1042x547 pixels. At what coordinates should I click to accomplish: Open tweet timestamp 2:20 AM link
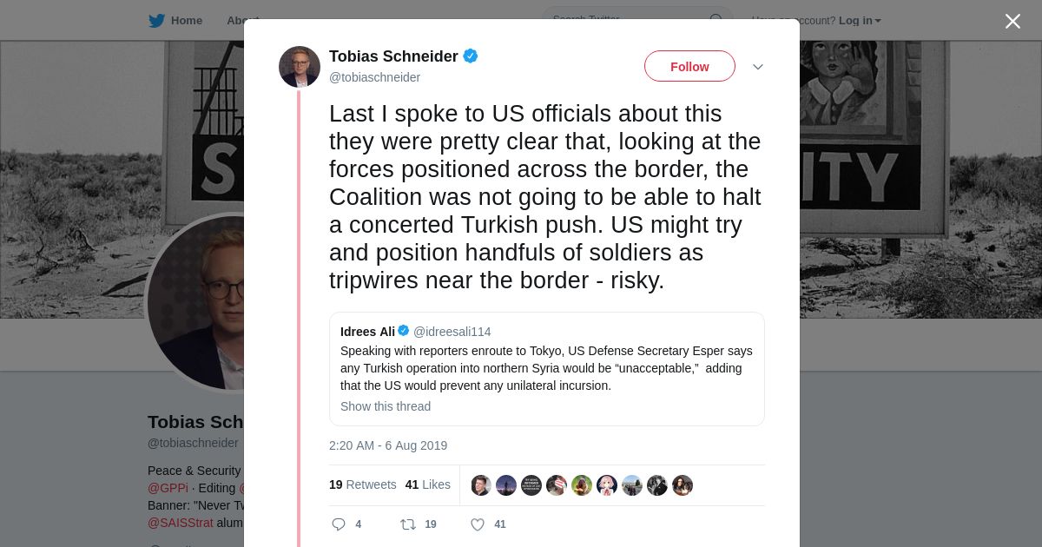[x=388, y=445]
